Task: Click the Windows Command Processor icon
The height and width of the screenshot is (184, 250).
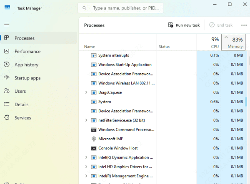Action: [x=94, y=130]
